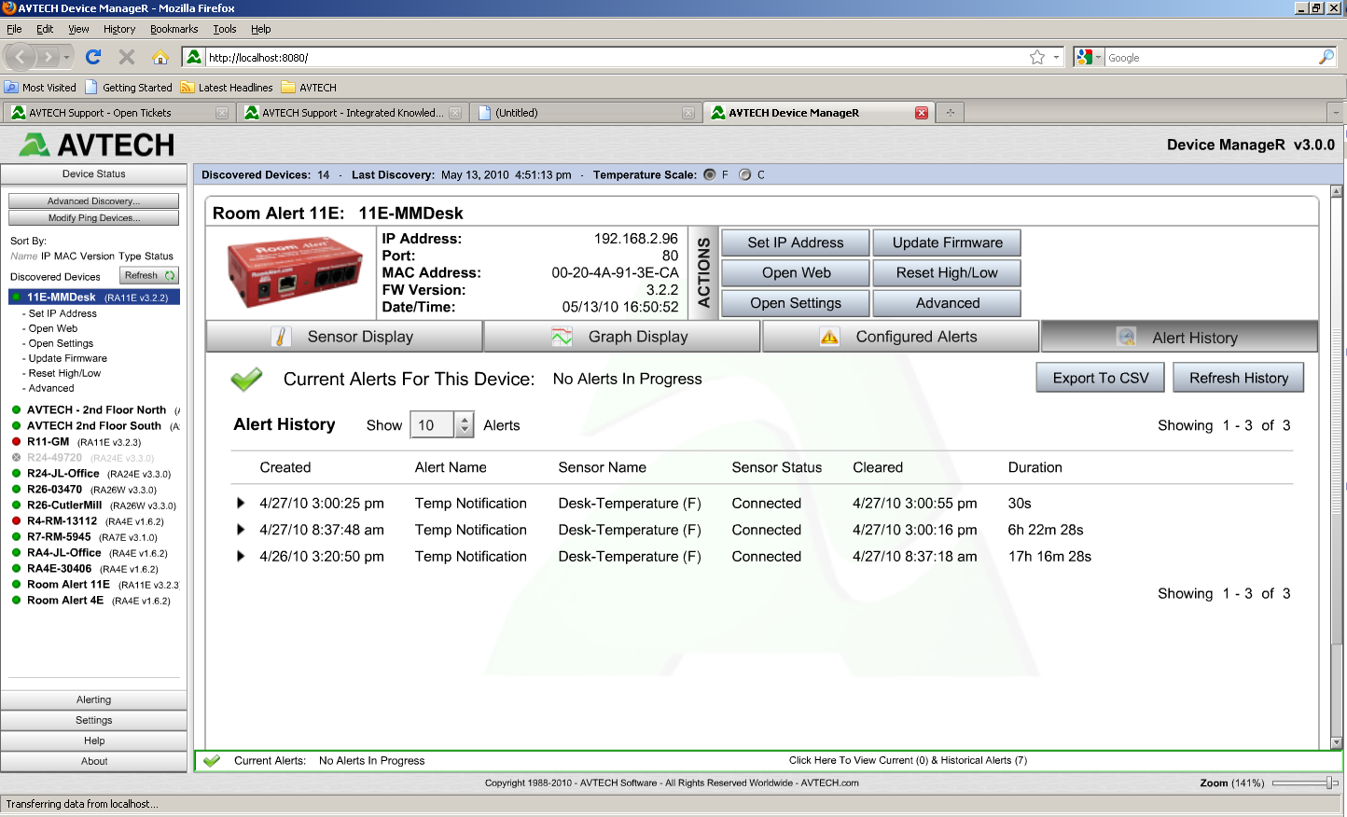Viewport: 1347px width, 817px height.
Task: Switch to the (Untitled) browser tab
Action: 586,113
